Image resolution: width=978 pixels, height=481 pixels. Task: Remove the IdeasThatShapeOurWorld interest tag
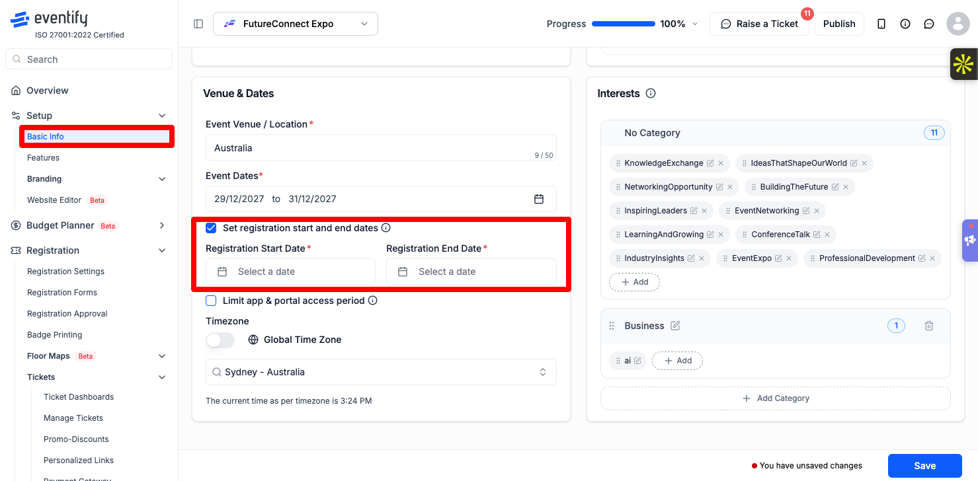[864, 163]
